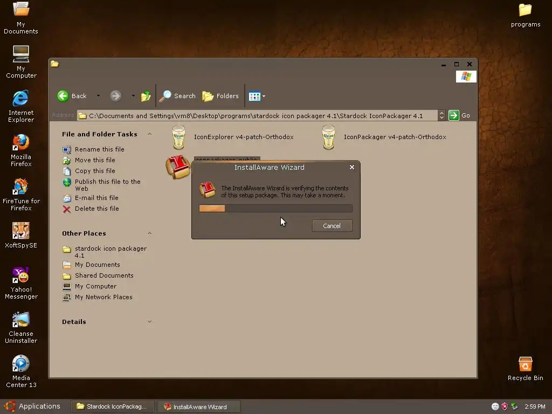Click the address bar path field
Screen dimensions: 552x414
257,115
